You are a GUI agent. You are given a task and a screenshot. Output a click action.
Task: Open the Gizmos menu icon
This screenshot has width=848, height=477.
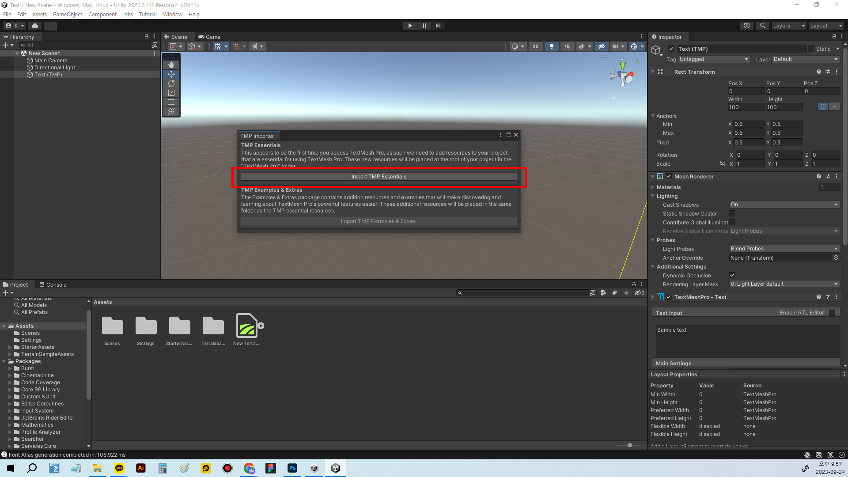(x=634, y=46)
